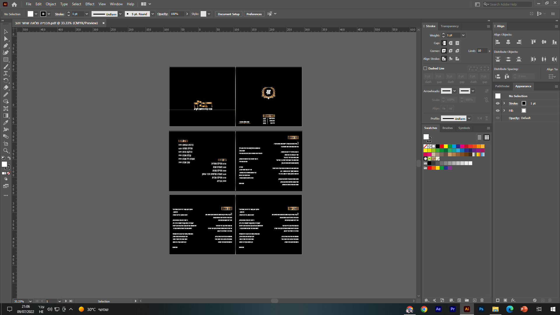Select the Type tool
This screenshot has height=315, width=560.
click(x=6, y=73)
